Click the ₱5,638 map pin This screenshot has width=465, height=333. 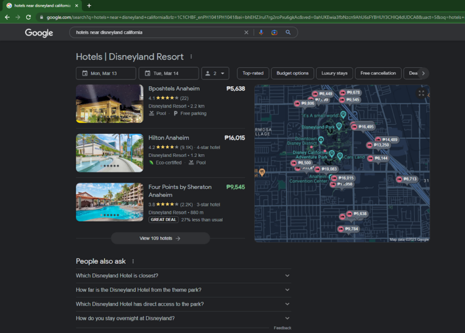pos(357,214)
